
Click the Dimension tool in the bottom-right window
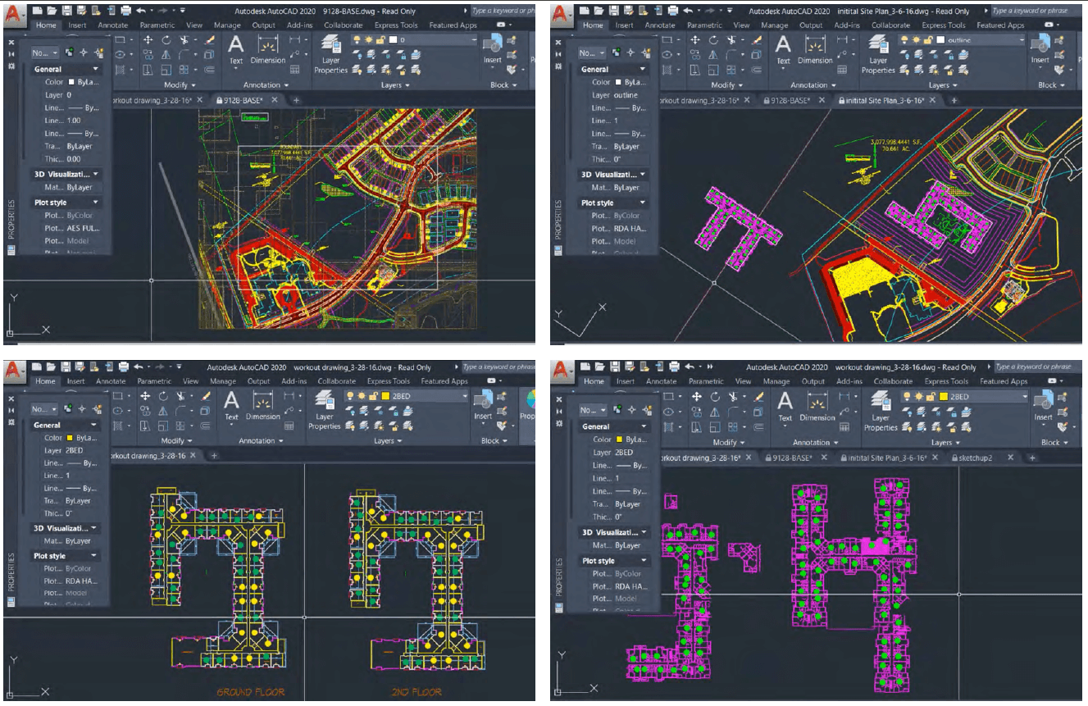coord(817,406)
